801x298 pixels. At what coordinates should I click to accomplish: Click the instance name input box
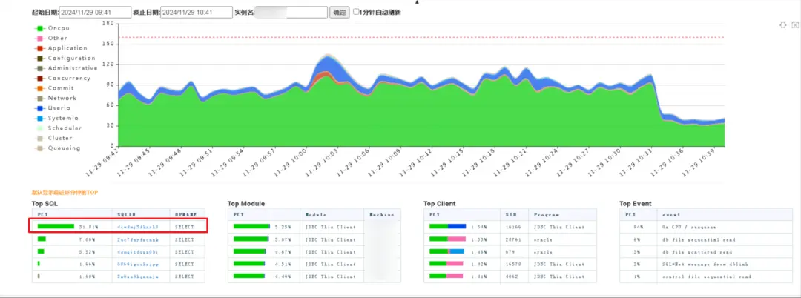(x=291, y=13)
